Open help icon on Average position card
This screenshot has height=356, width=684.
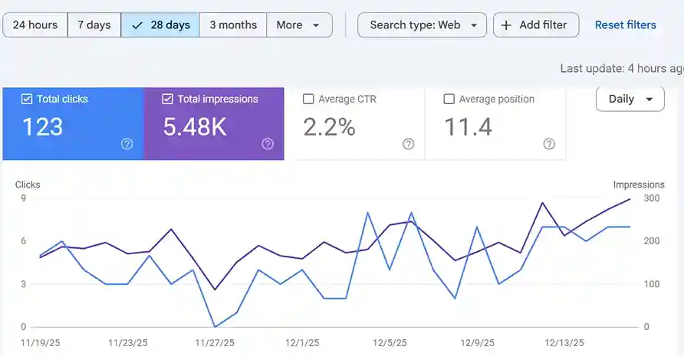(549, 144)
